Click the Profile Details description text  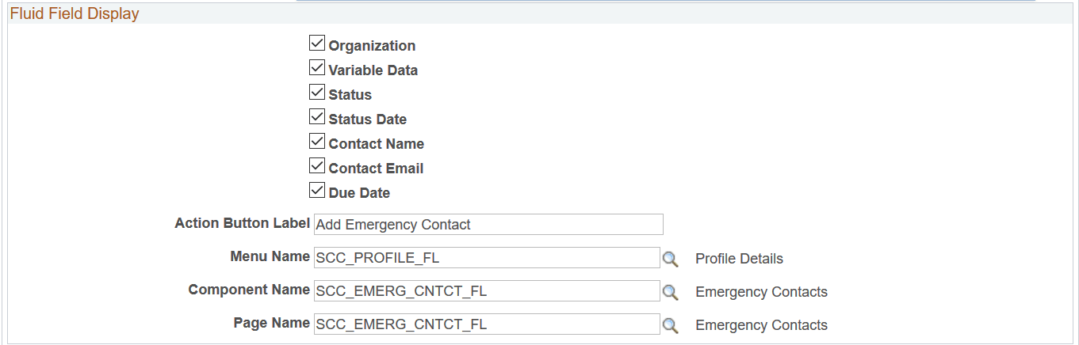(739, 259)
